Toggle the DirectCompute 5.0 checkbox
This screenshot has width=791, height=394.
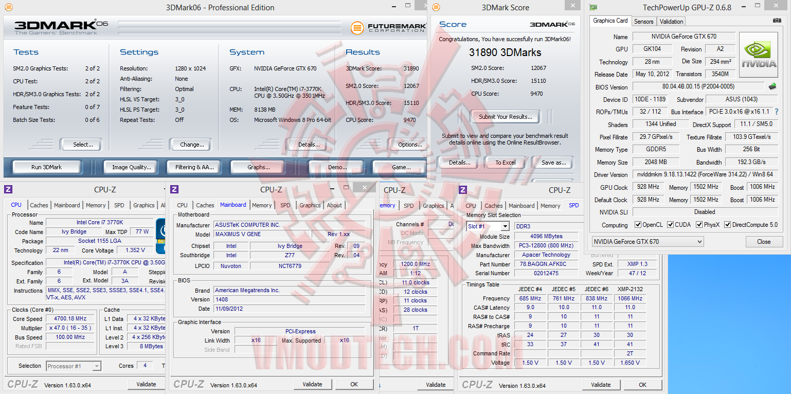727,225
